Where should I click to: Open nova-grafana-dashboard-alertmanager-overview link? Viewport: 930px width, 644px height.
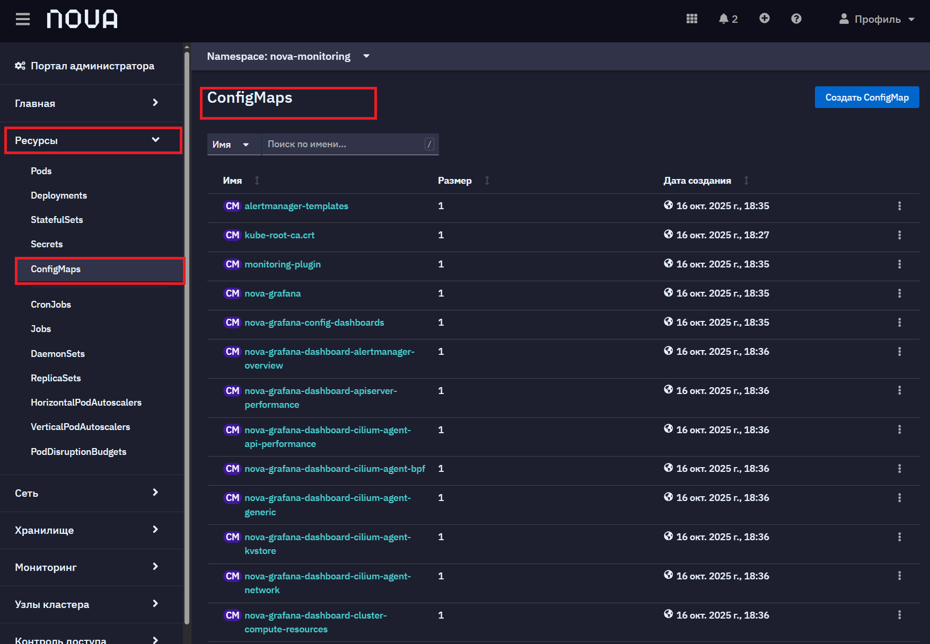pos(329,359)
